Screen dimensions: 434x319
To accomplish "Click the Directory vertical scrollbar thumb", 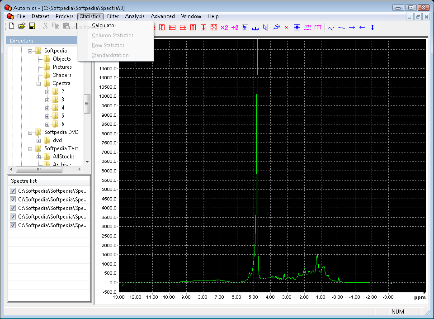I will tap(87, 104).
